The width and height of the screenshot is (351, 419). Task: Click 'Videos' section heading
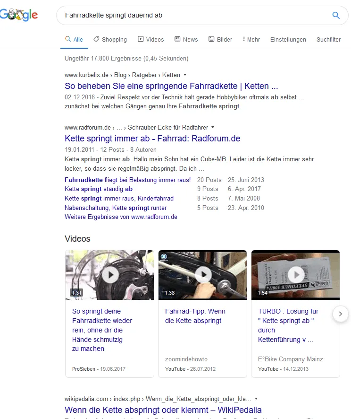[77, 239]
